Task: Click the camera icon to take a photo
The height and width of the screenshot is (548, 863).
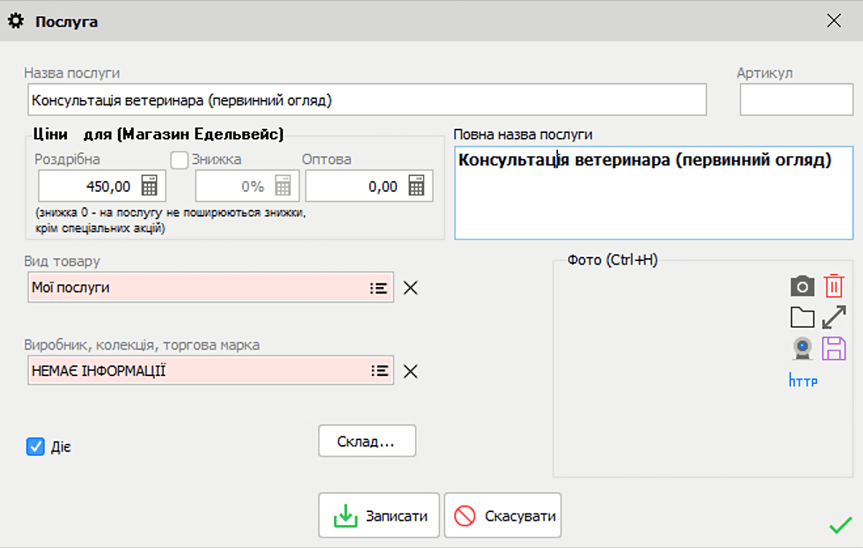Action: tap(802, 286)
